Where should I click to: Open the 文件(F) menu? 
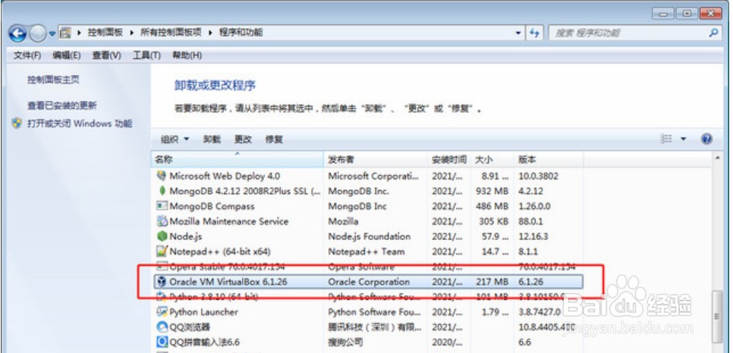pos(27,55)
